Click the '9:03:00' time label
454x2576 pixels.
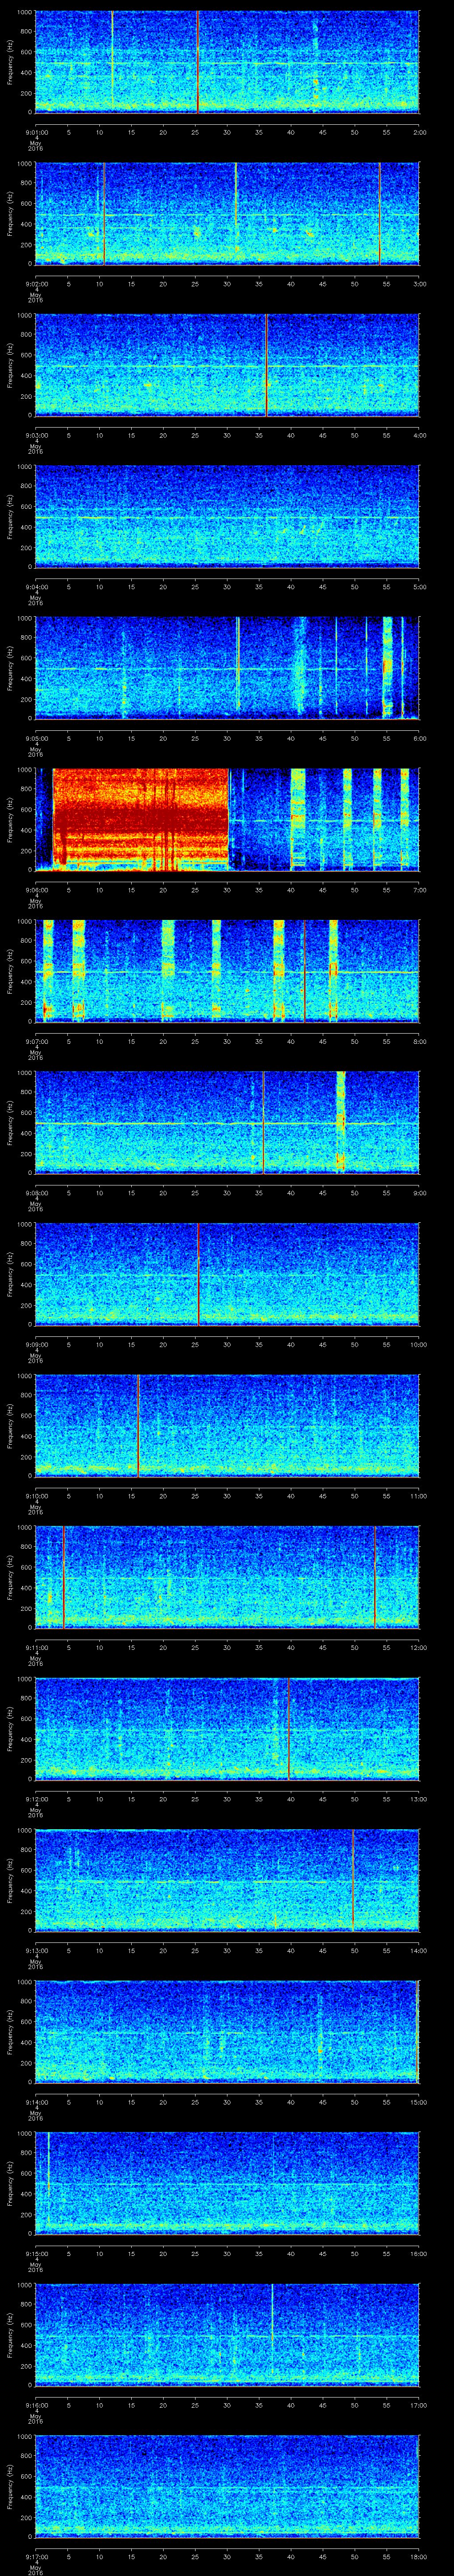tap(36, 435)
